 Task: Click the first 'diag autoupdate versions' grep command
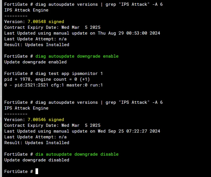99,4
